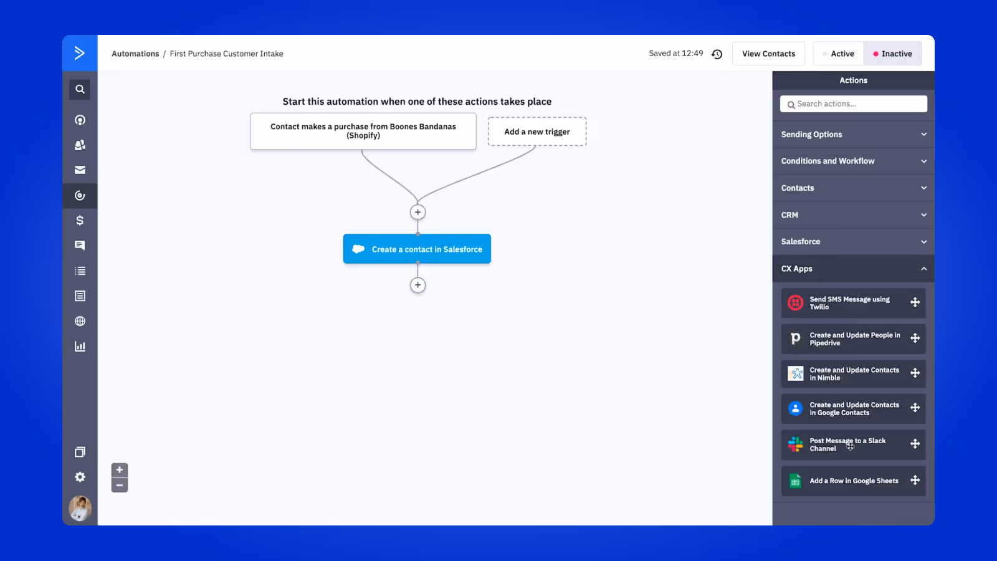Open the lightbulb icon in sidebar

click(80, 120)
